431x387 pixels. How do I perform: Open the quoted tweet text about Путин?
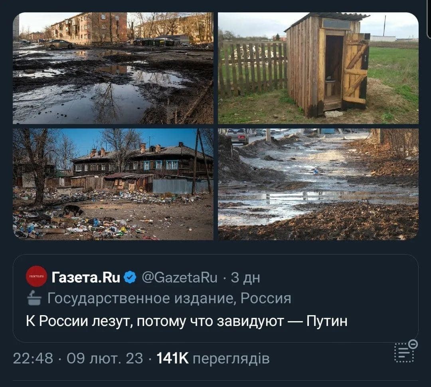(x=187, y=321)
